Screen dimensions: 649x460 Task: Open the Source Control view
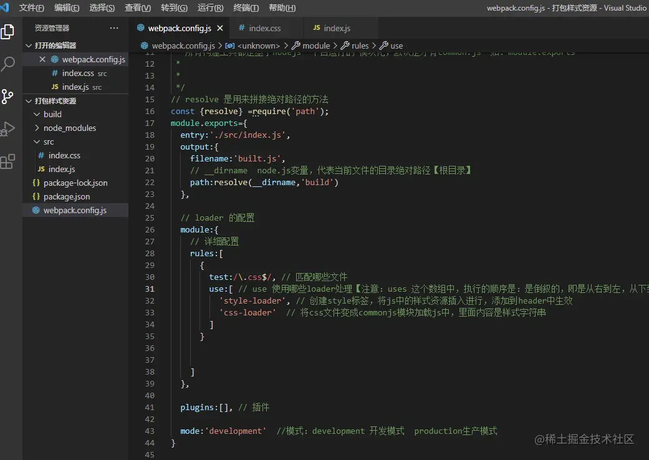(7, 97)
